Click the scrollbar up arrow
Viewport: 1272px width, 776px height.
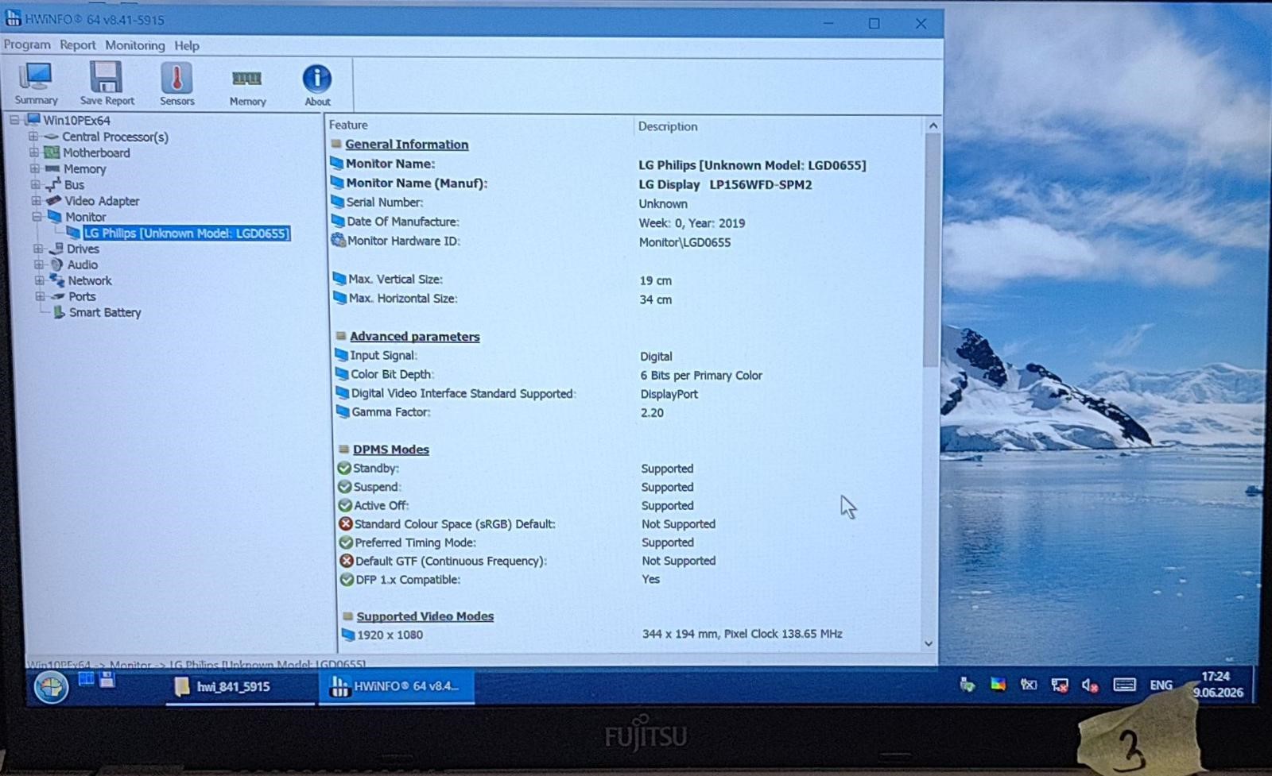pos(933,125)
